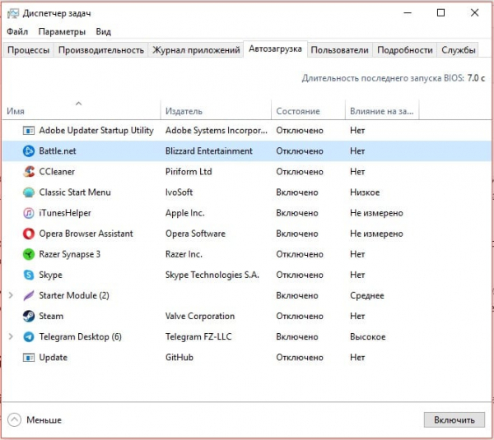Screen dimensions: 494x440
Task: Click the BIOS last startup duration text
Action: pyautogui.click(x=393, y=78)
